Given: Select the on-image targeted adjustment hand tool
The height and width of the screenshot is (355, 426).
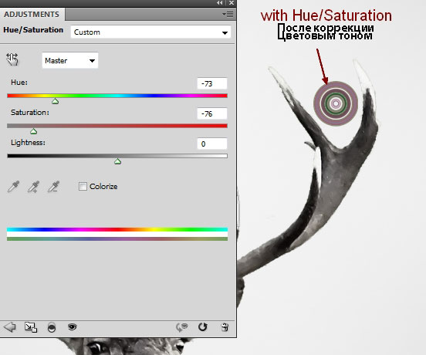Looking at the screenshot, I should tap(12, 59).
